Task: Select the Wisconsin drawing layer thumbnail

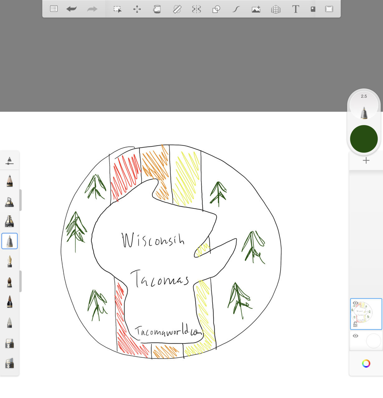Action: 366,314
